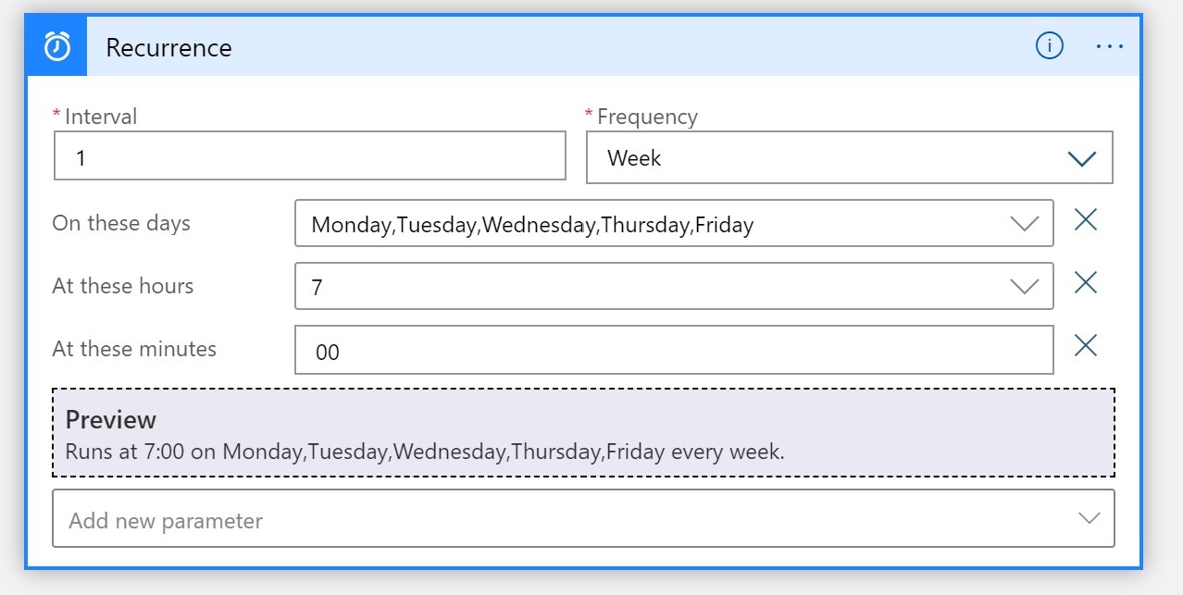Remove the 'At these hours' parameter
The width and height of the screenshot is (1183, 595).
[x=1085, y=283]
